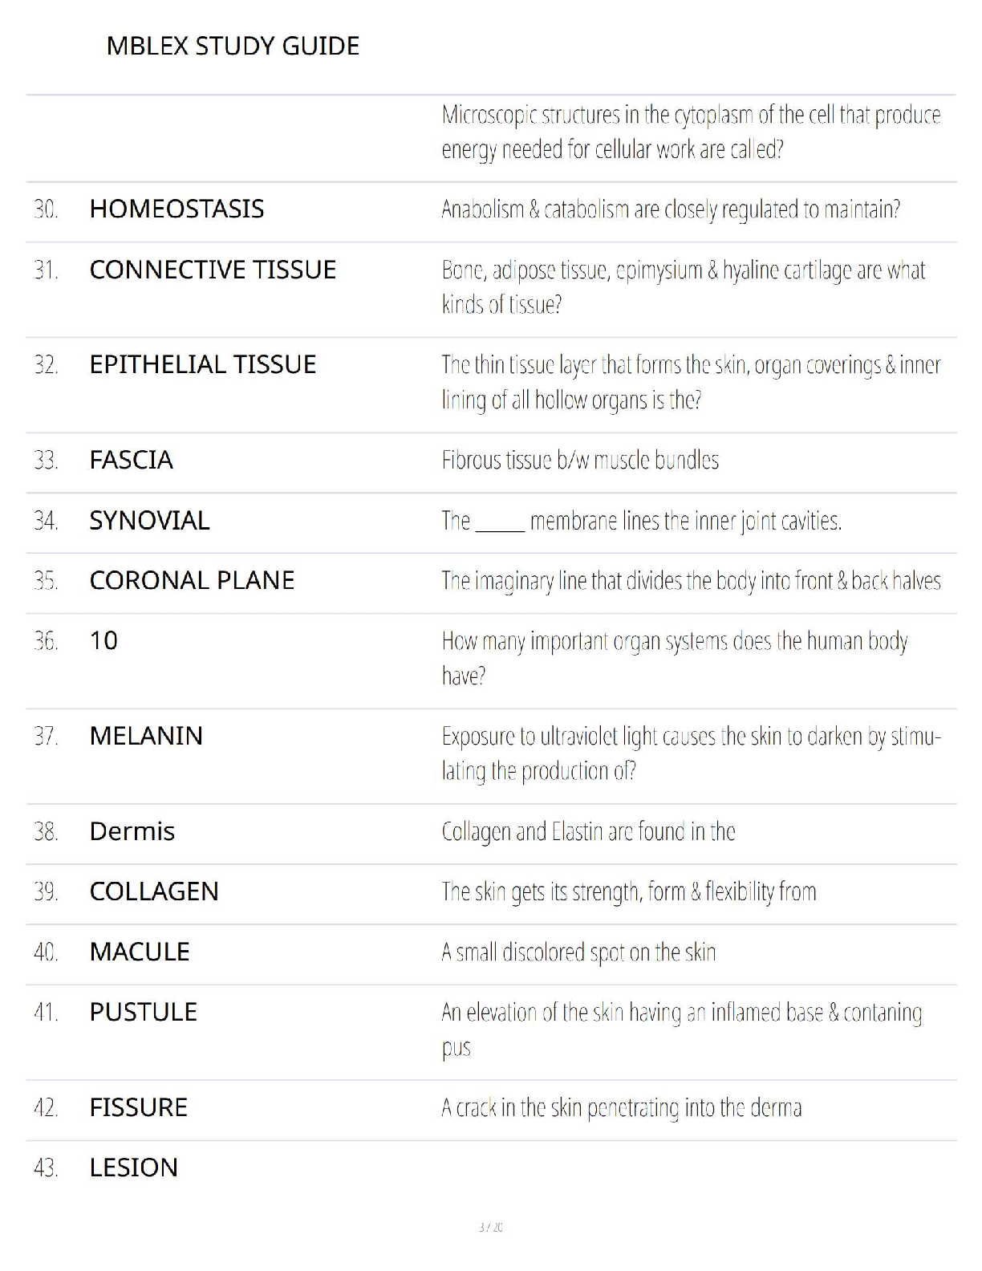
Task: Select the FASCIA term
Action: pos(132,461)
